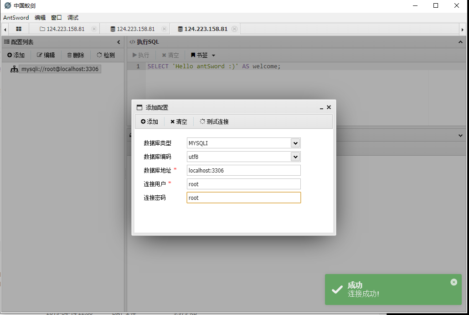Focus the connection password field
Screen dimensions: 469x315
tap(243, 198)
